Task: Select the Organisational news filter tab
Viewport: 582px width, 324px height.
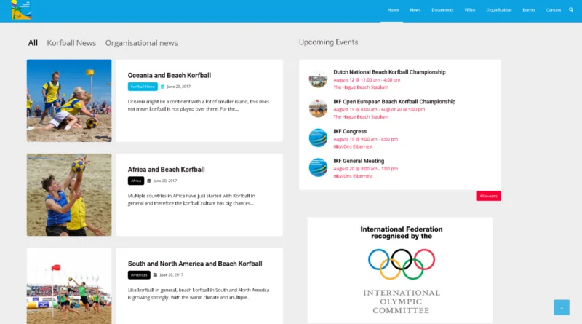Action: (x=141, y=43)
